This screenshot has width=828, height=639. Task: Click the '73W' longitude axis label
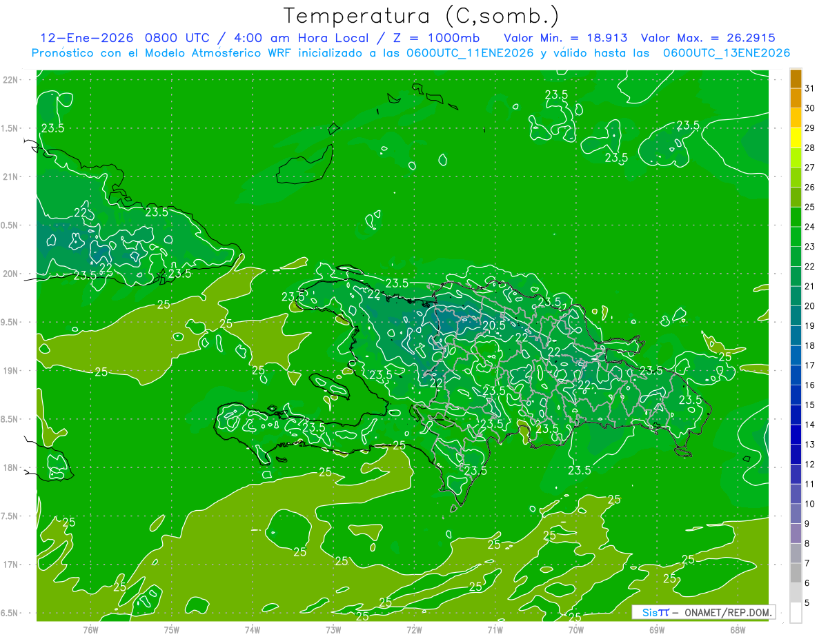click(333, 630)
